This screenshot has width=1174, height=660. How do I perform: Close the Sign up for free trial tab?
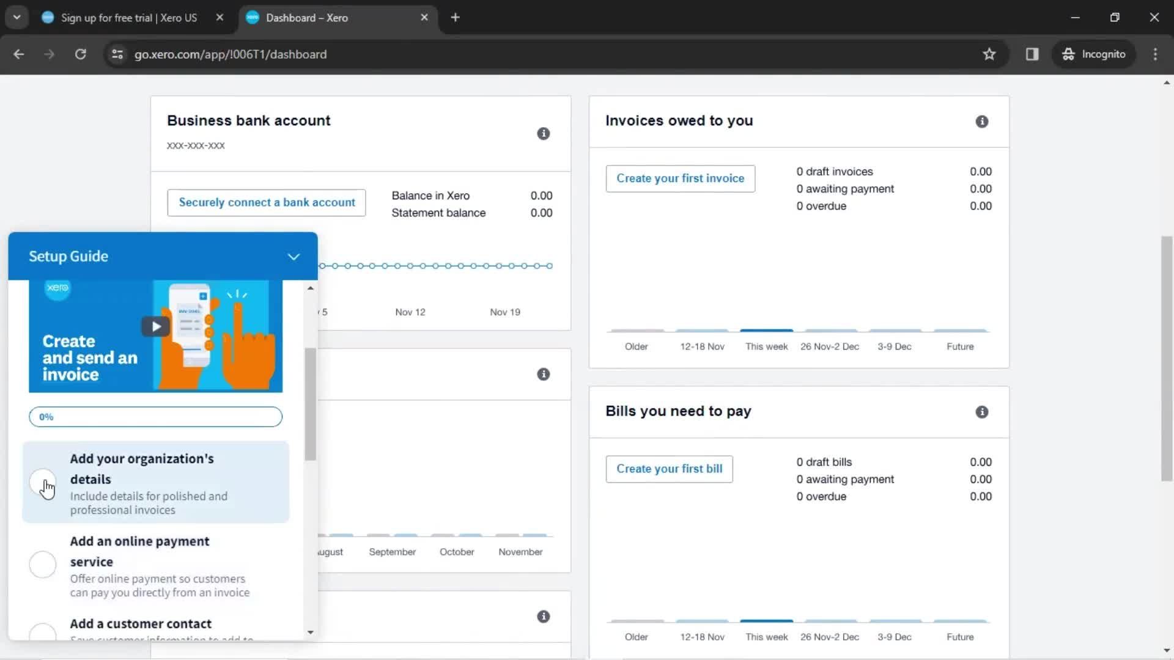(220, 17)
